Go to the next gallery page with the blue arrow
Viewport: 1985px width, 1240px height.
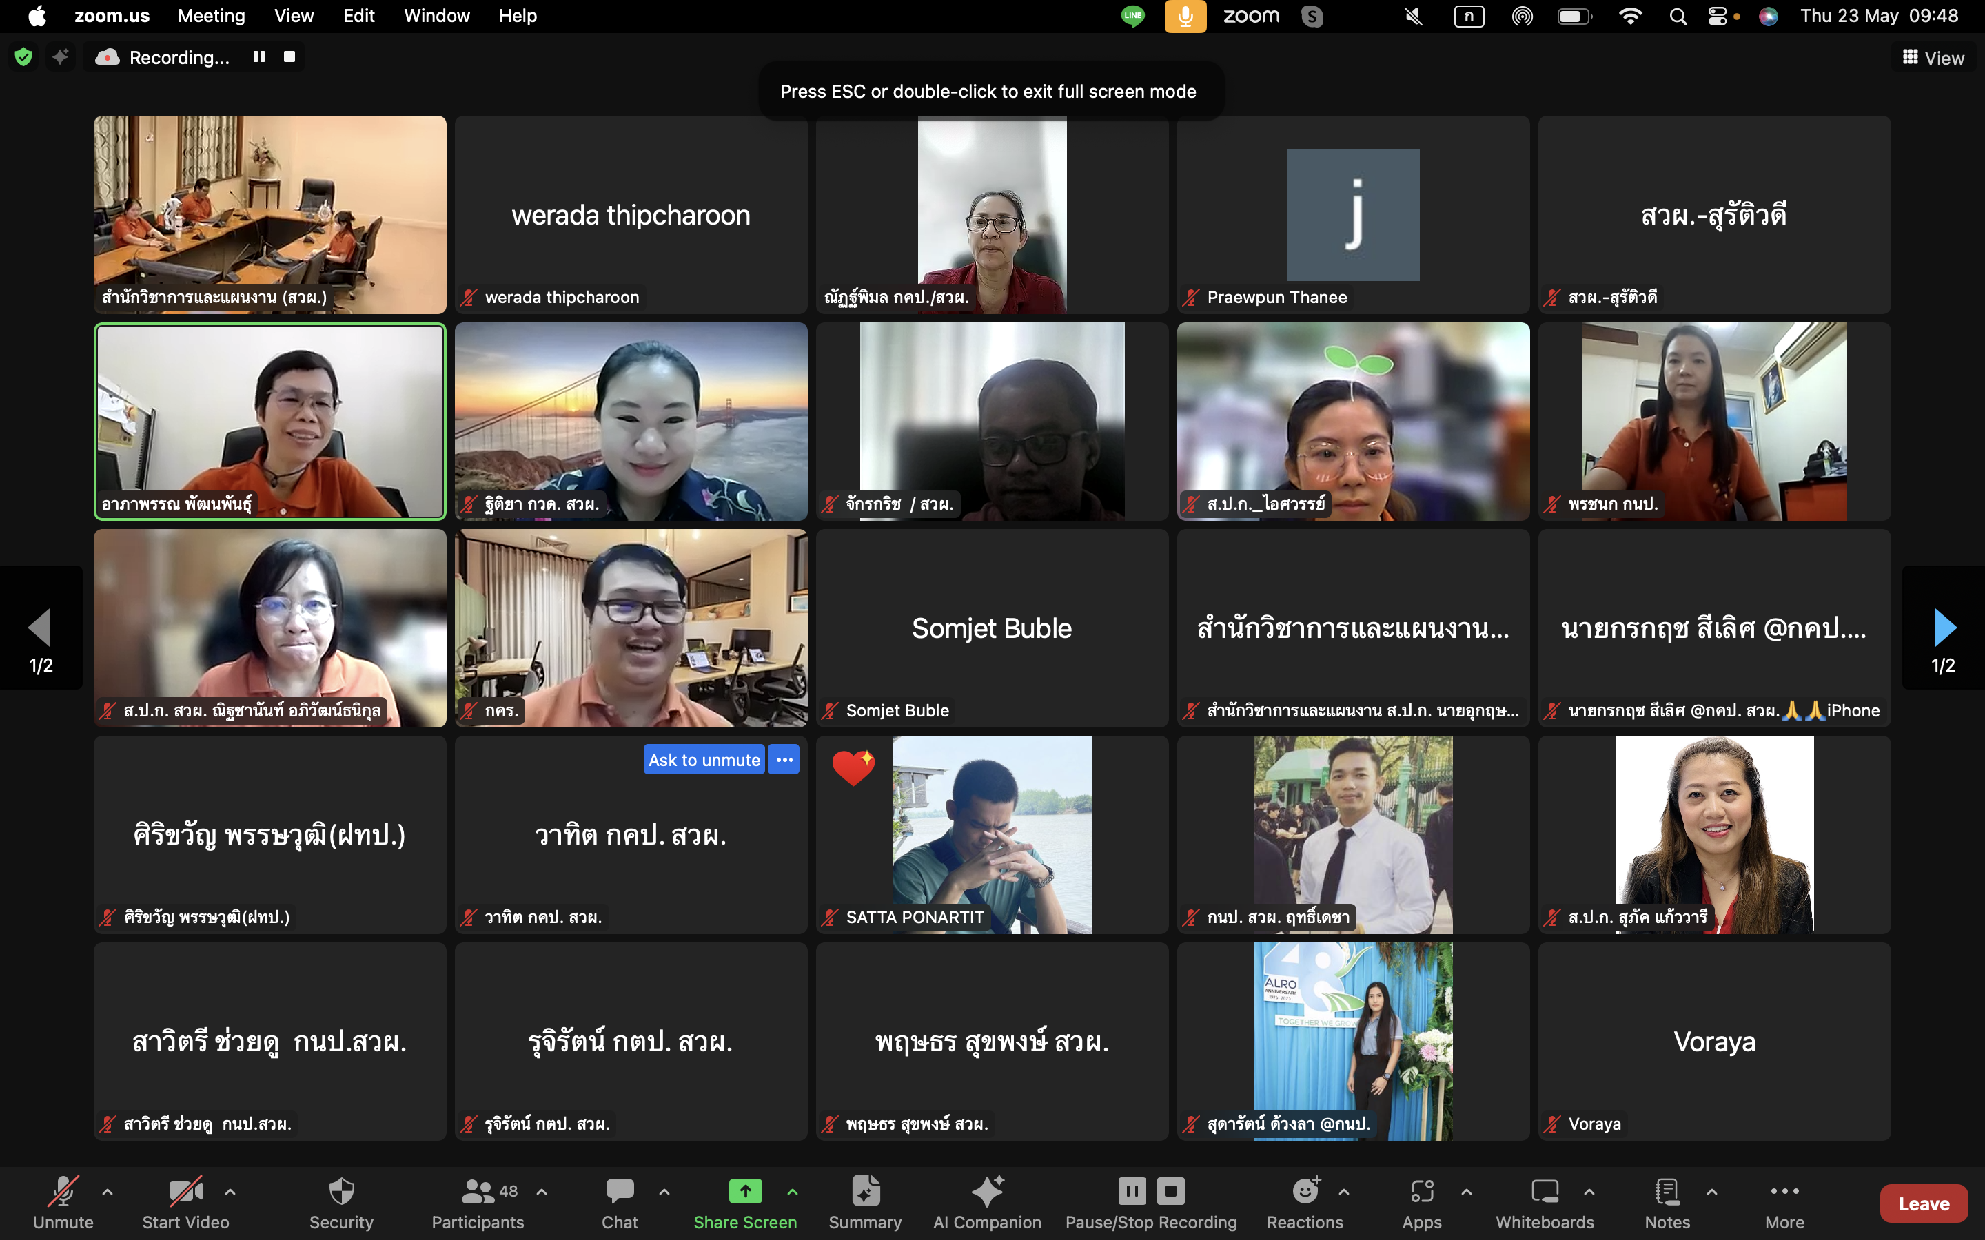point(1944,628)
